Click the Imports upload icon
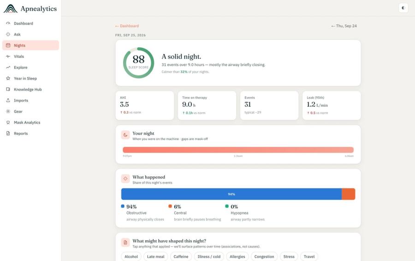 pos(8,100)
